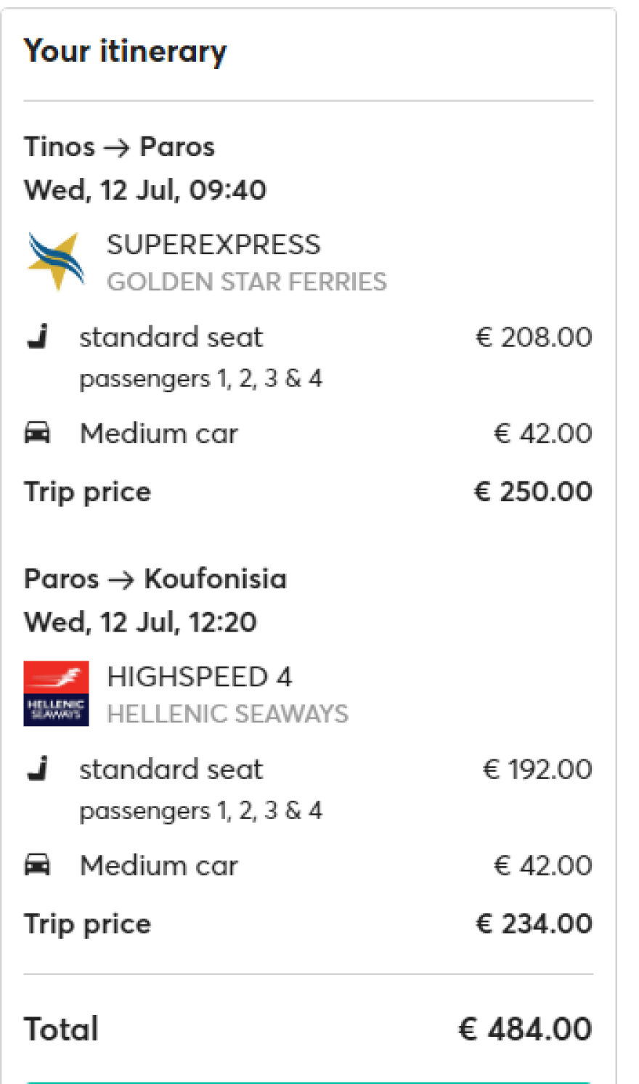Click the Wed, 12 Jul, 12:20 departure

(x=140, y=622)
